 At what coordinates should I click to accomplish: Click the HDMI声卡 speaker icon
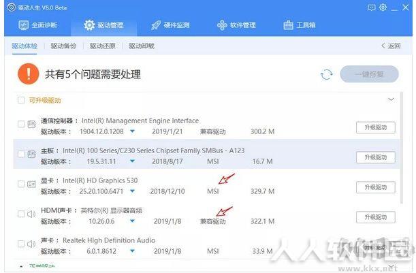point(31,214)
